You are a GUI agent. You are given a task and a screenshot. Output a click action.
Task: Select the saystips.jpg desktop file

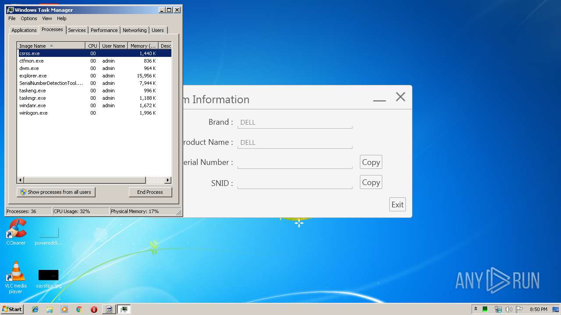[49, 279]
